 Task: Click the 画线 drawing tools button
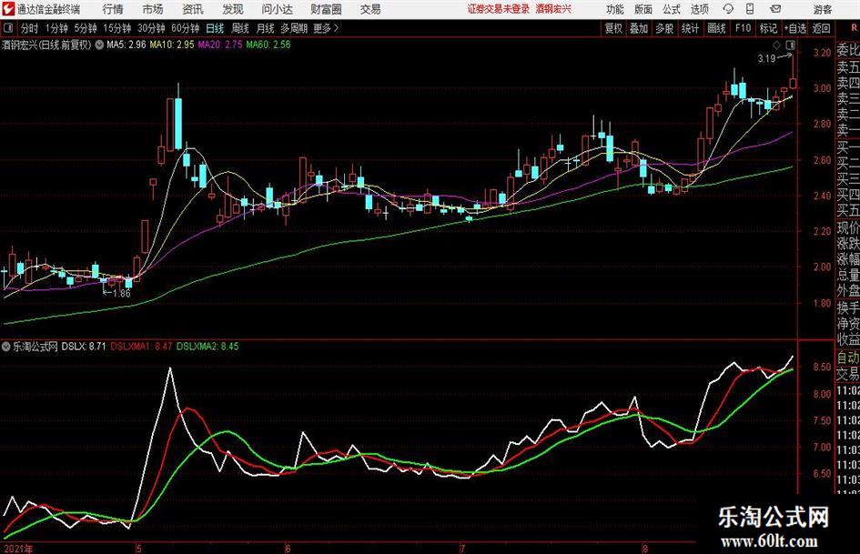716,28
